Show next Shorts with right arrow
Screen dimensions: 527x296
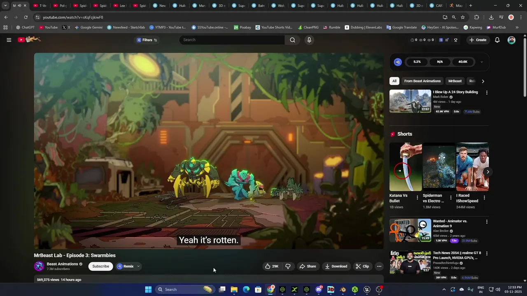[488, 172]
